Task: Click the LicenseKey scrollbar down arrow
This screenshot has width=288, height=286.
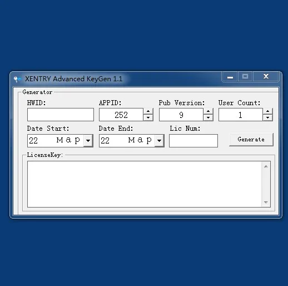Action: click(266, 202)
